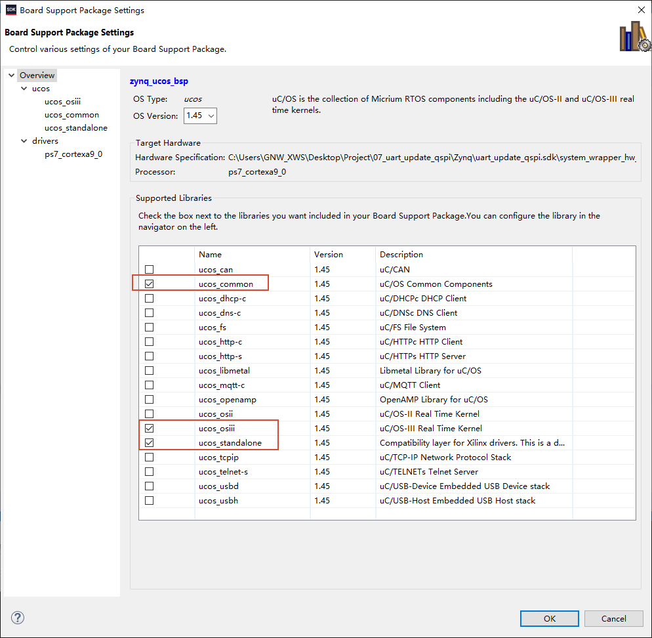Select the ucos node in the tree
652x638 pixels.
41,89
